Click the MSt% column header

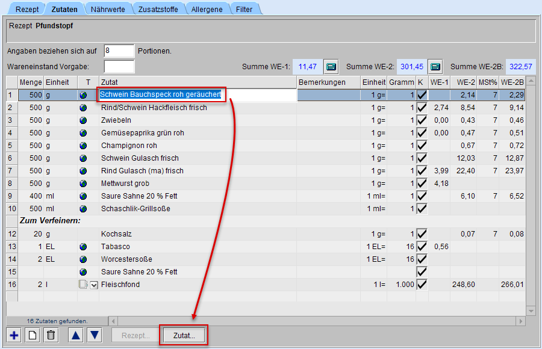pos(488,82)
